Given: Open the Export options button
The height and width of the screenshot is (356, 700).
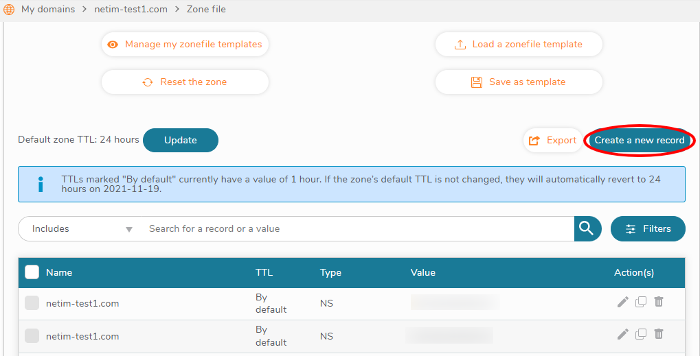Looking at the screenshot, I should coord(552,140).
